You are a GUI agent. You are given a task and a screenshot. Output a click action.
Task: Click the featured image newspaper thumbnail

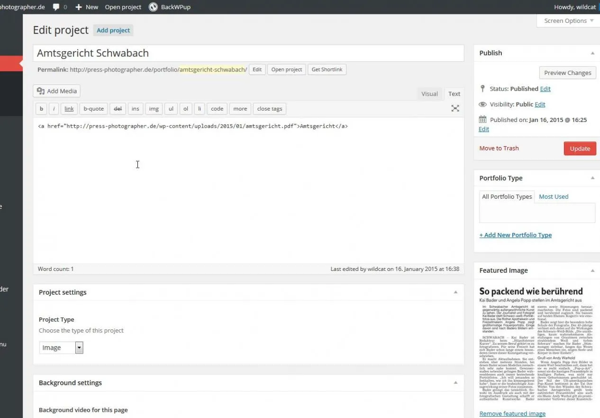coord(536,344)
